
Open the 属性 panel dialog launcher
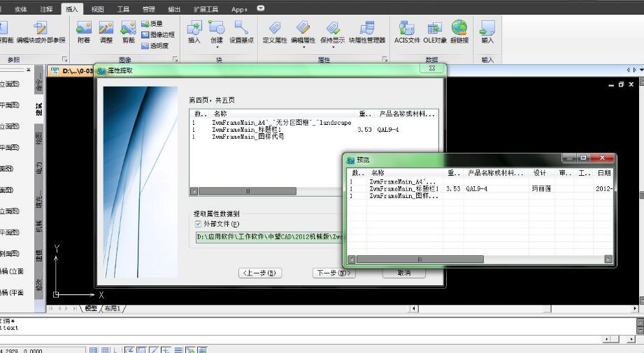click(385, 59)
